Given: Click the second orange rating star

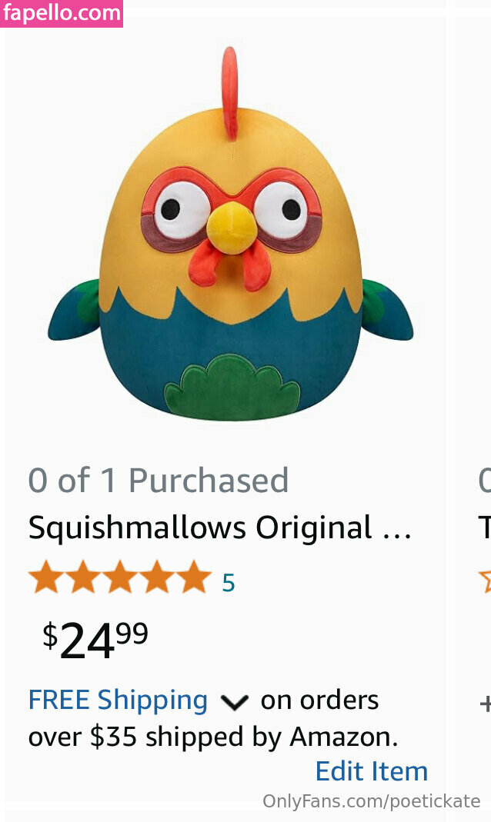Looking at the screenshot, I should click(83, 577).
